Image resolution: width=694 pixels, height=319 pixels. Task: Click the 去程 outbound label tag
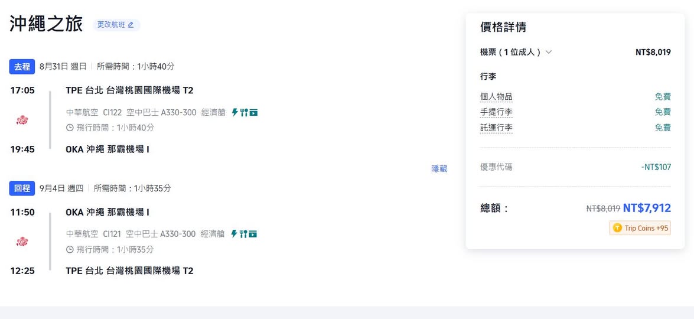[22, 67]
